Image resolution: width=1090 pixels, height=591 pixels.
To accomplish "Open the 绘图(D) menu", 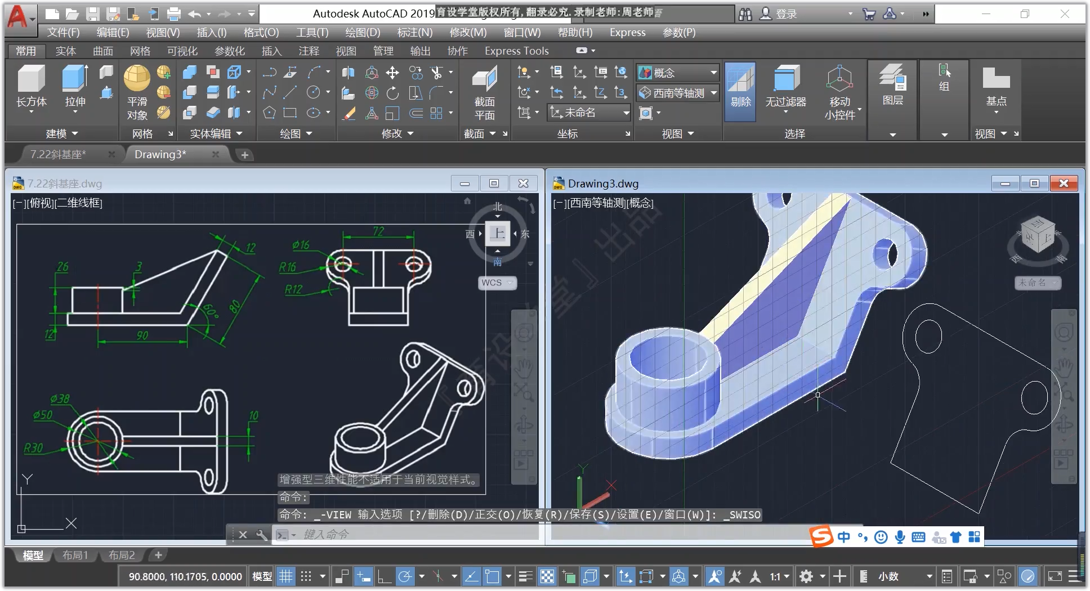I will (363, 33).
